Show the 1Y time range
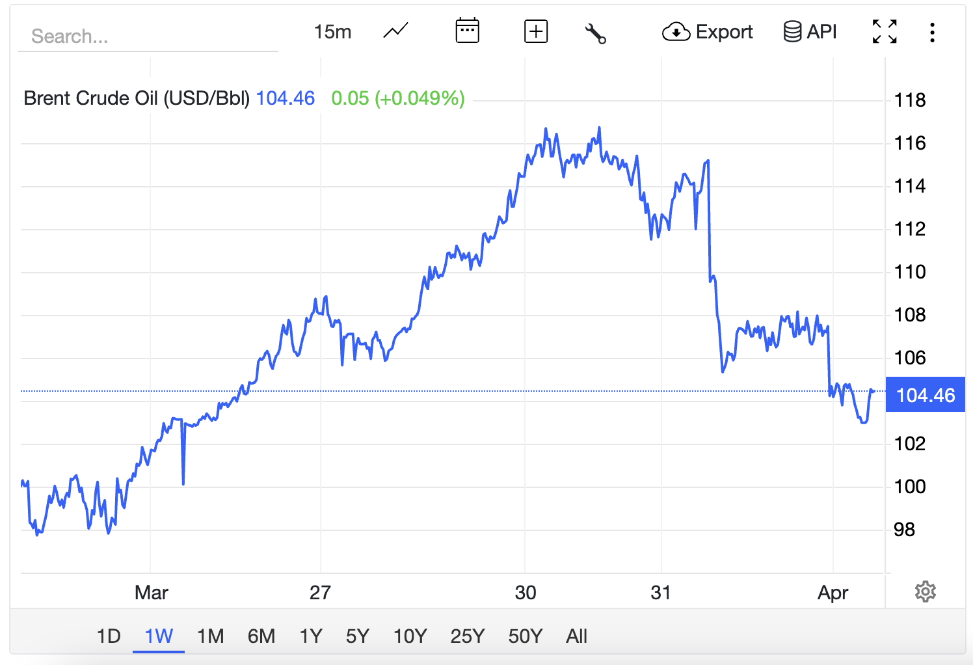973x665 pixels. 311,636
